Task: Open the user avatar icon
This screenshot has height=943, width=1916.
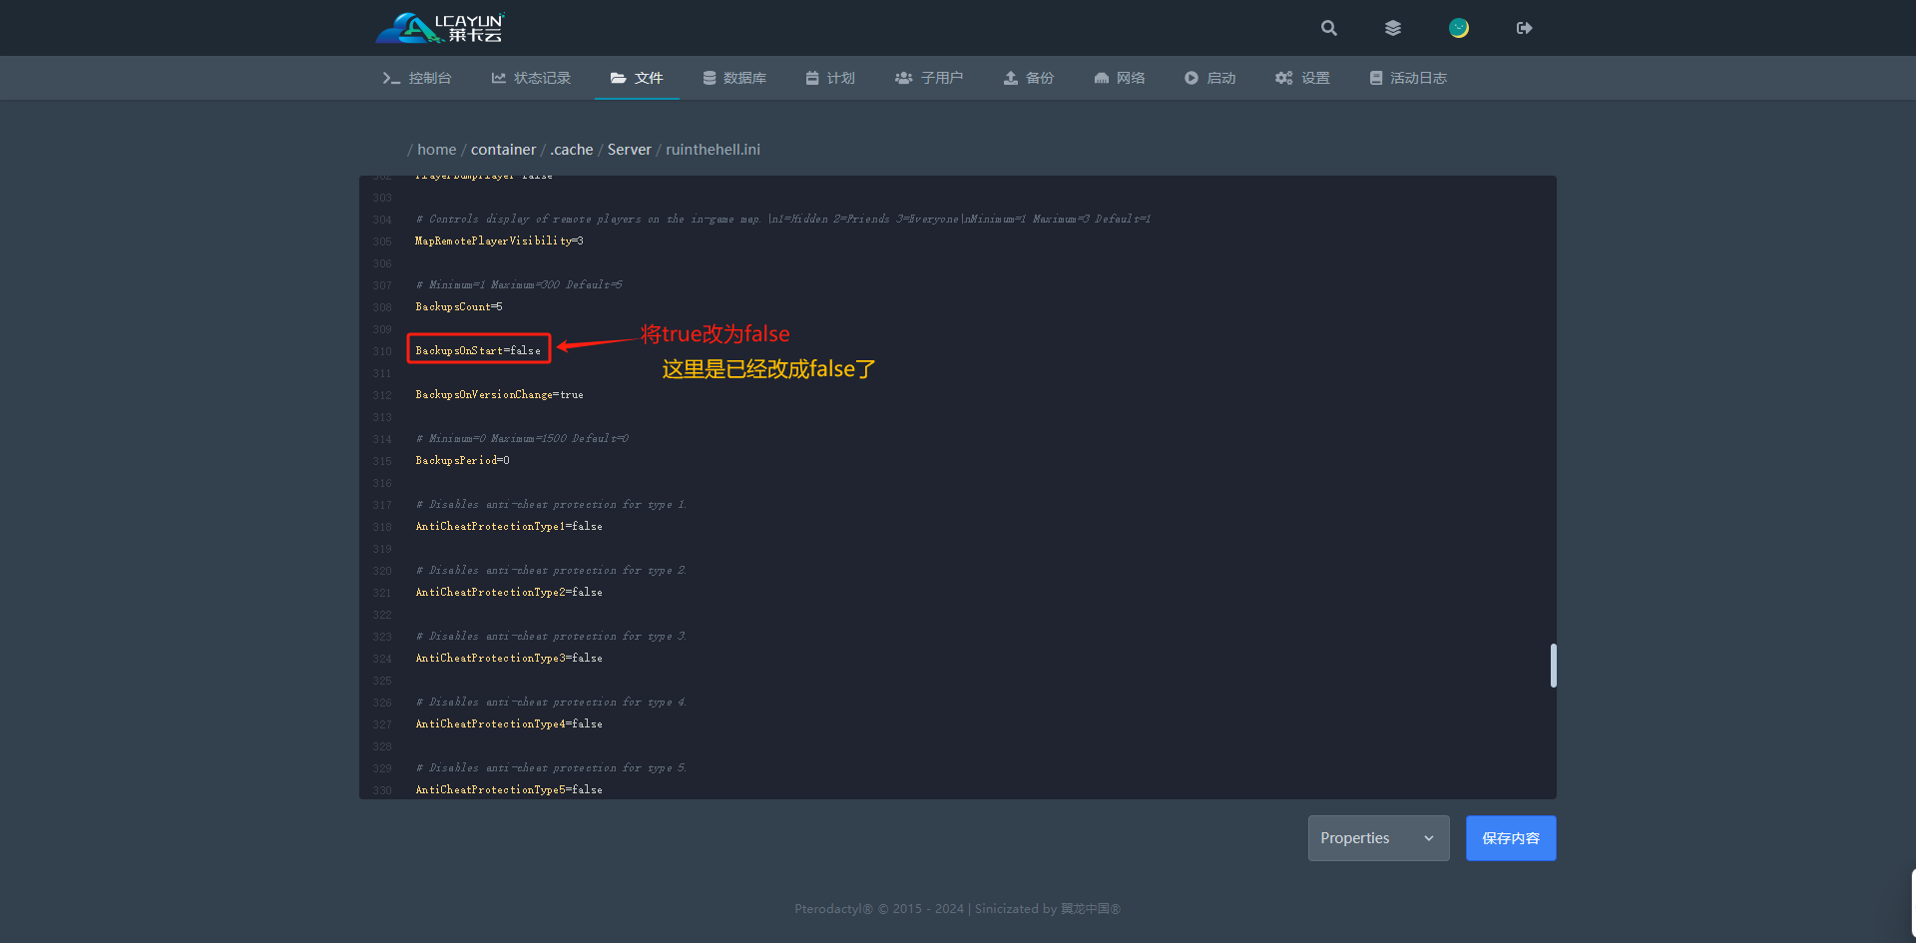Action: (x=1459, y=28)
